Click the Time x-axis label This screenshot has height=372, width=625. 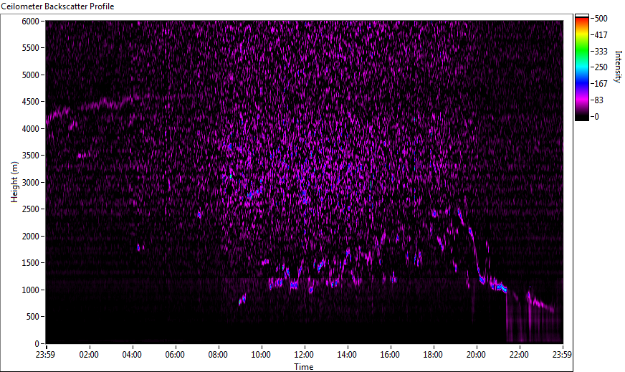[x=303, y=367]
